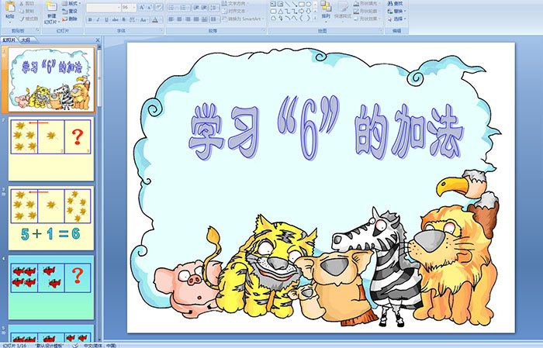Align text right in paragraph group

[x=188, y=19]
